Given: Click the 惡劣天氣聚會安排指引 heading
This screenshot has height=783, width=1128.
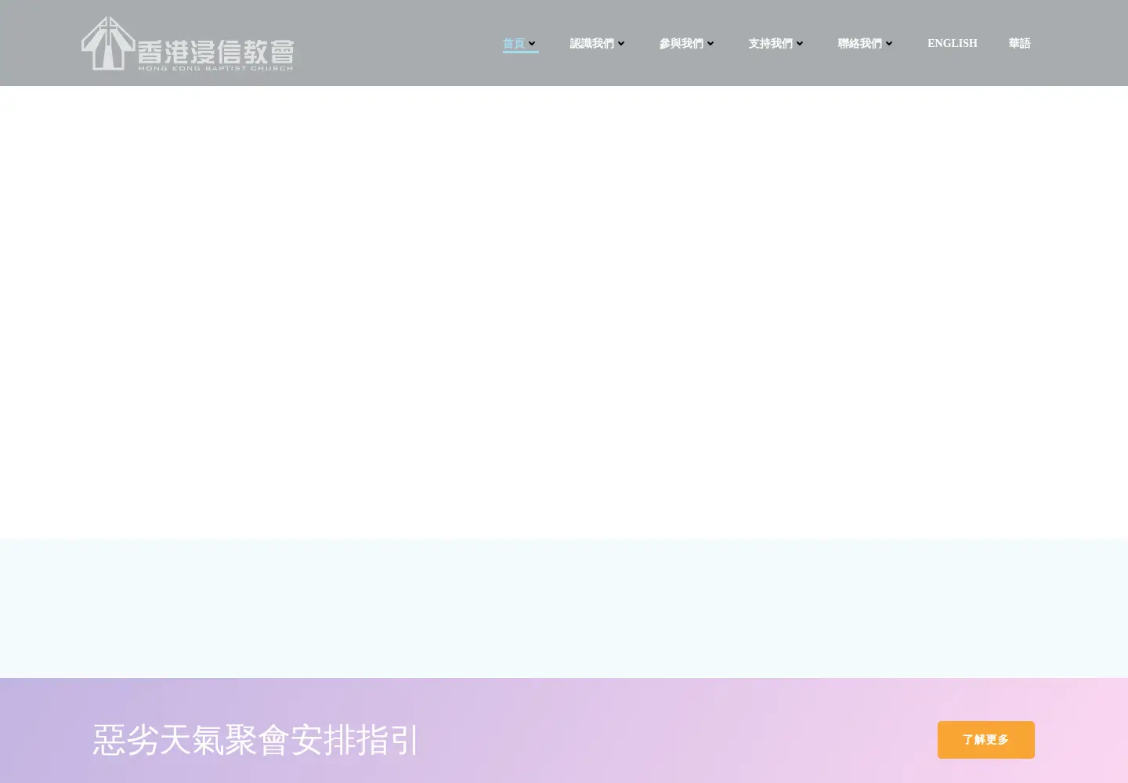Looking at the screenshot, I should coord(256,740).
